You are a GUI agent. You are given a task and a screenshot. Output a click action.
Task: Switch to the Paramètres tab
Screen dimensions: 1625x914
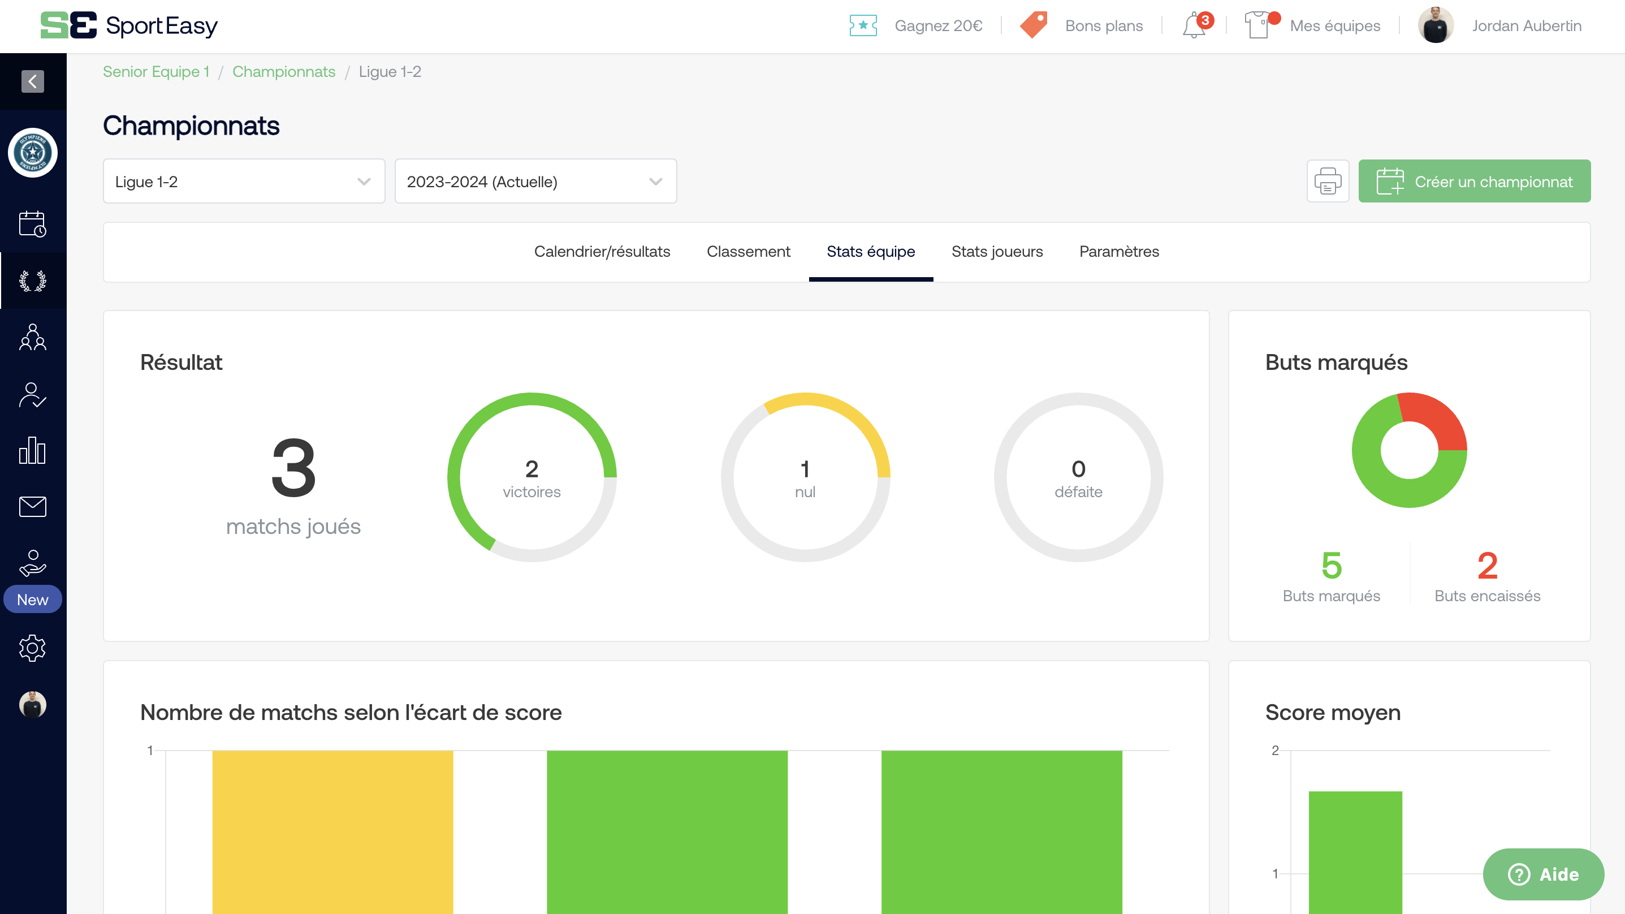(x=1119, y=251)
